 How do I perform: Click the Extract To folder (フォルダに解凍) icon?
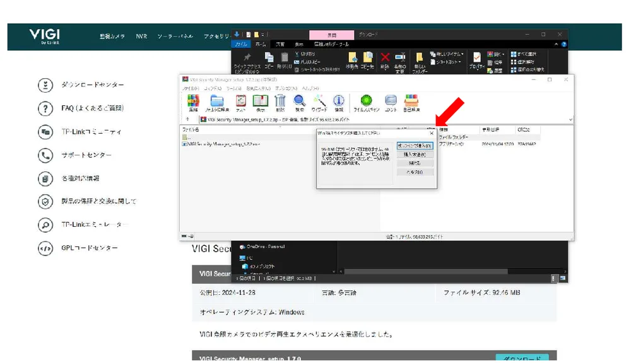[x=217, y=103]
